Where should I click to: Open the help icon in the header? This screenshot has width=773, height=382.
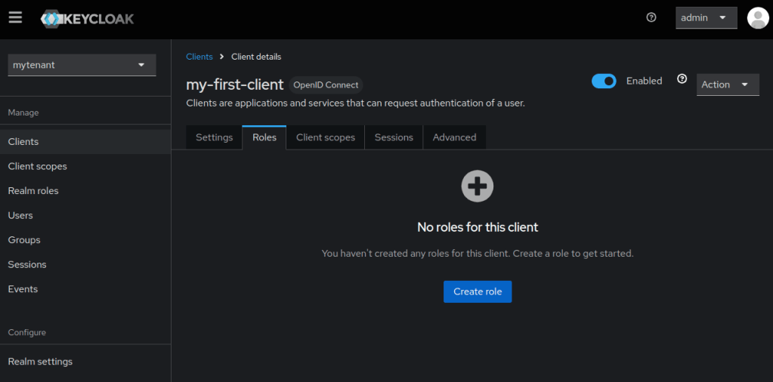pos(651,17)
